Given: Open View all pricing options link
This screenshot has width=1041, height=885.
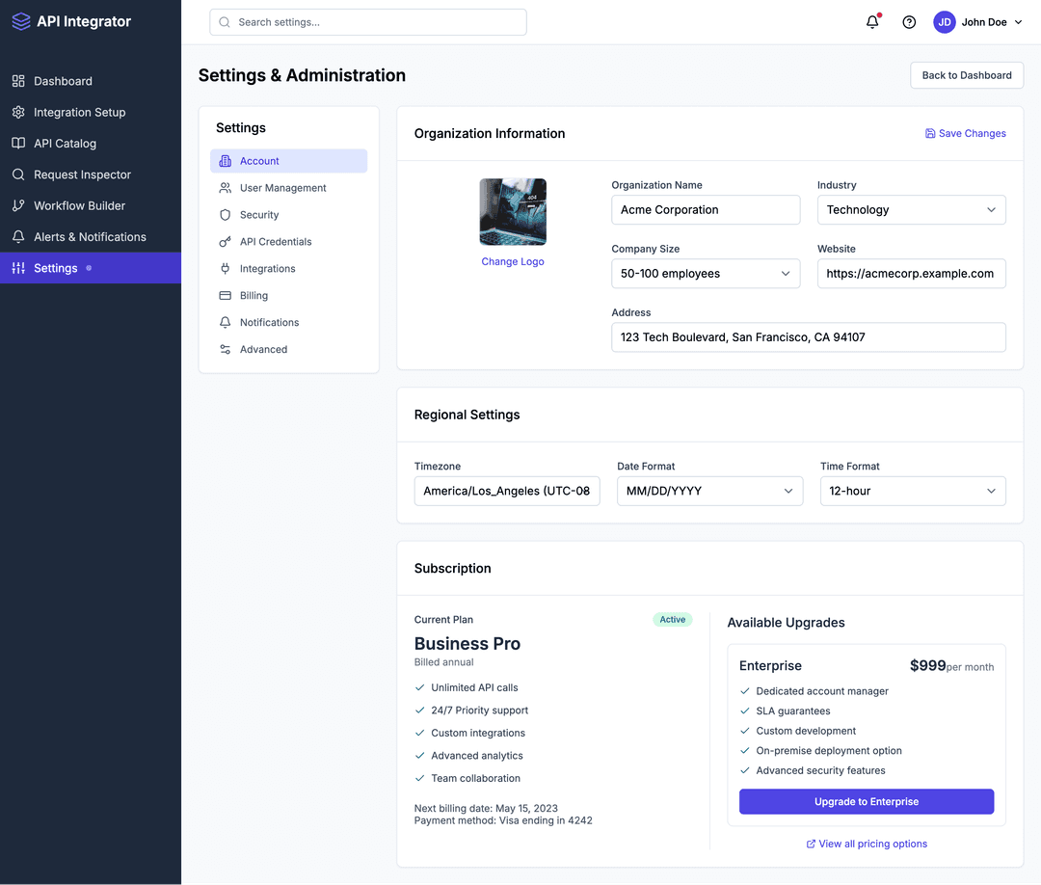Looking at the screenshot, I should coord(866,844).
